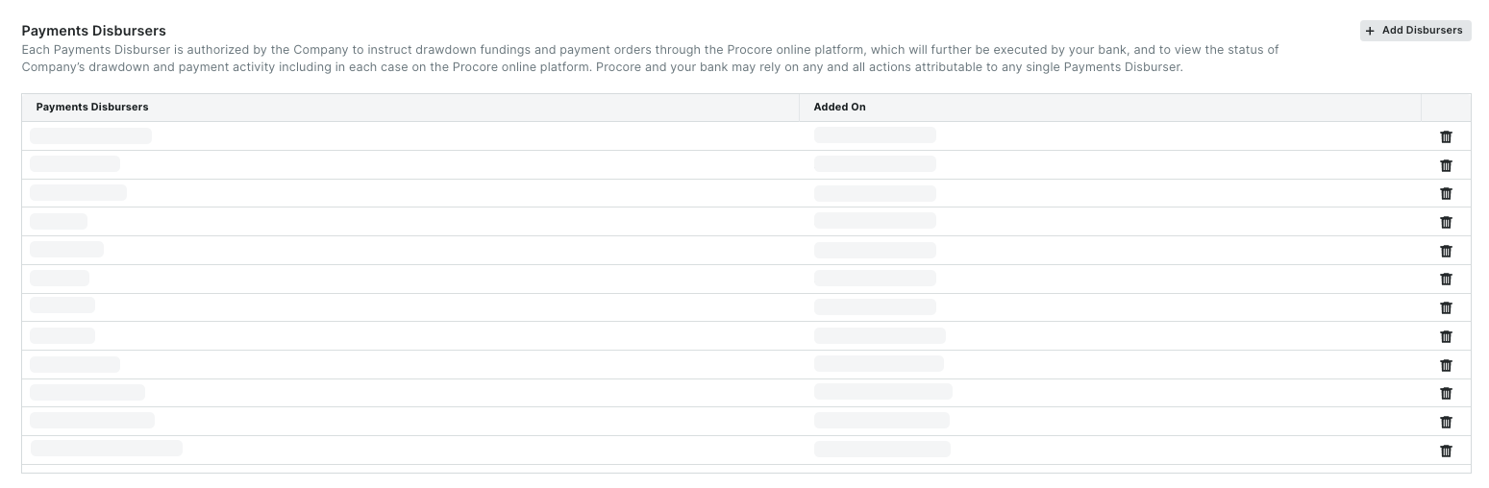Click the plus icon on Add Disbursers

point(1370,31)
